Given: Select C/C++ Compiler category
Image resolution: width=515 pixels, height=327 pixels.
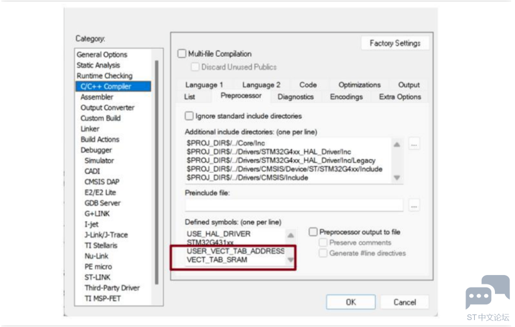Looking at the screenshot, I should pyautogui.click(x=113, y=86).
